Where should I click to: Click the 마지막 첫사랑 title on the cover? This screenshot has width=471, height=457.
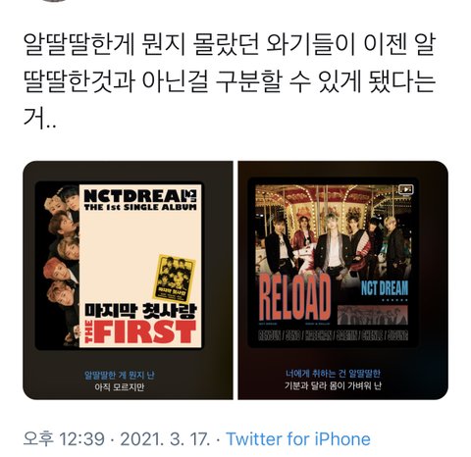point(140,311)
